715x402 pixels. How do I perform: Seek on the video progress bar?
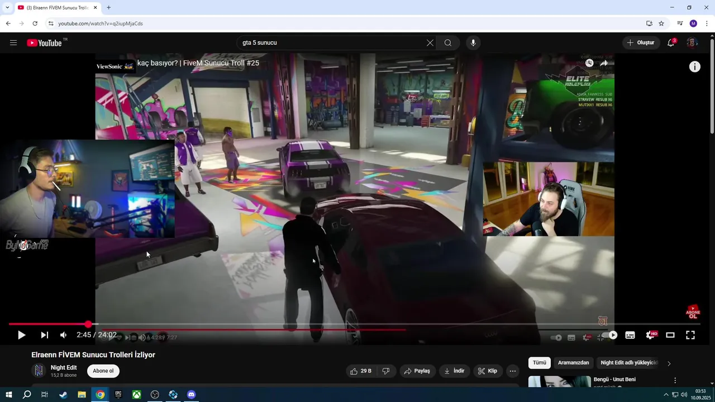point(354,324)
